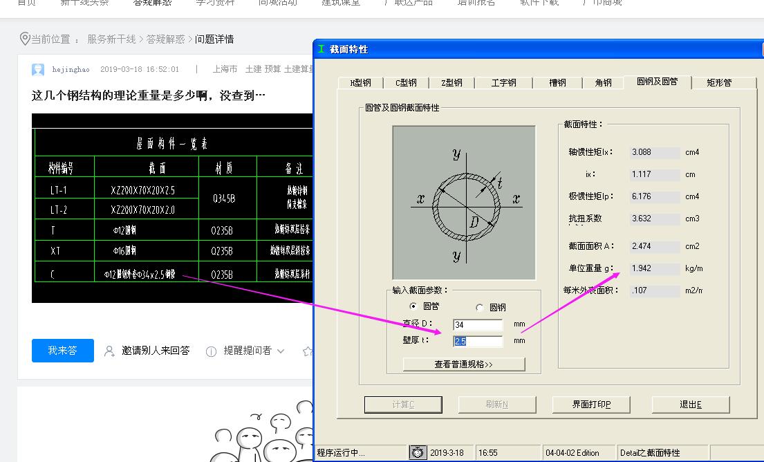This screenshot has width=764, height=462.
Task: Click the status bar date 2019-3-18
Action: [x=447, y=453]
